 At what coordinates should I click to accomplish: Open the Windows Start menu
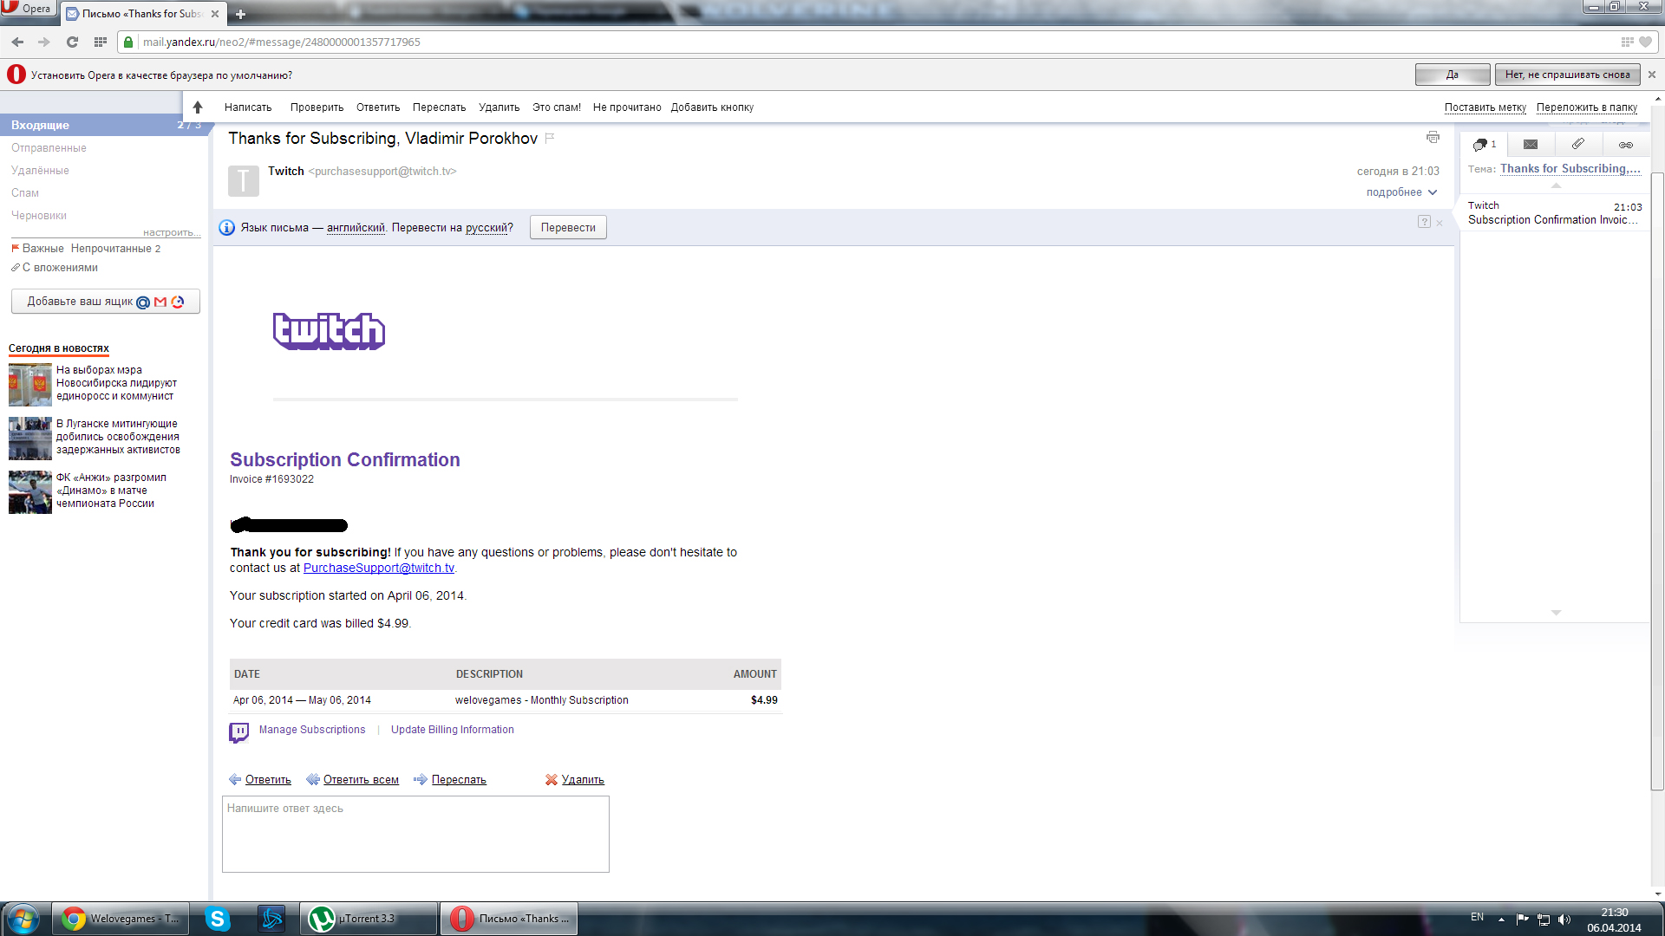tap(23, 919)
